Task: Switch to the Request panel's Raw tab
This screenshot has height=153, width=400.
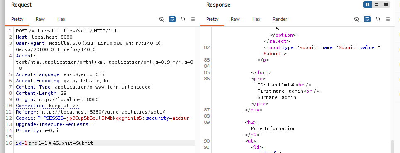Action: pyautogui.click(x=40, y=19)
